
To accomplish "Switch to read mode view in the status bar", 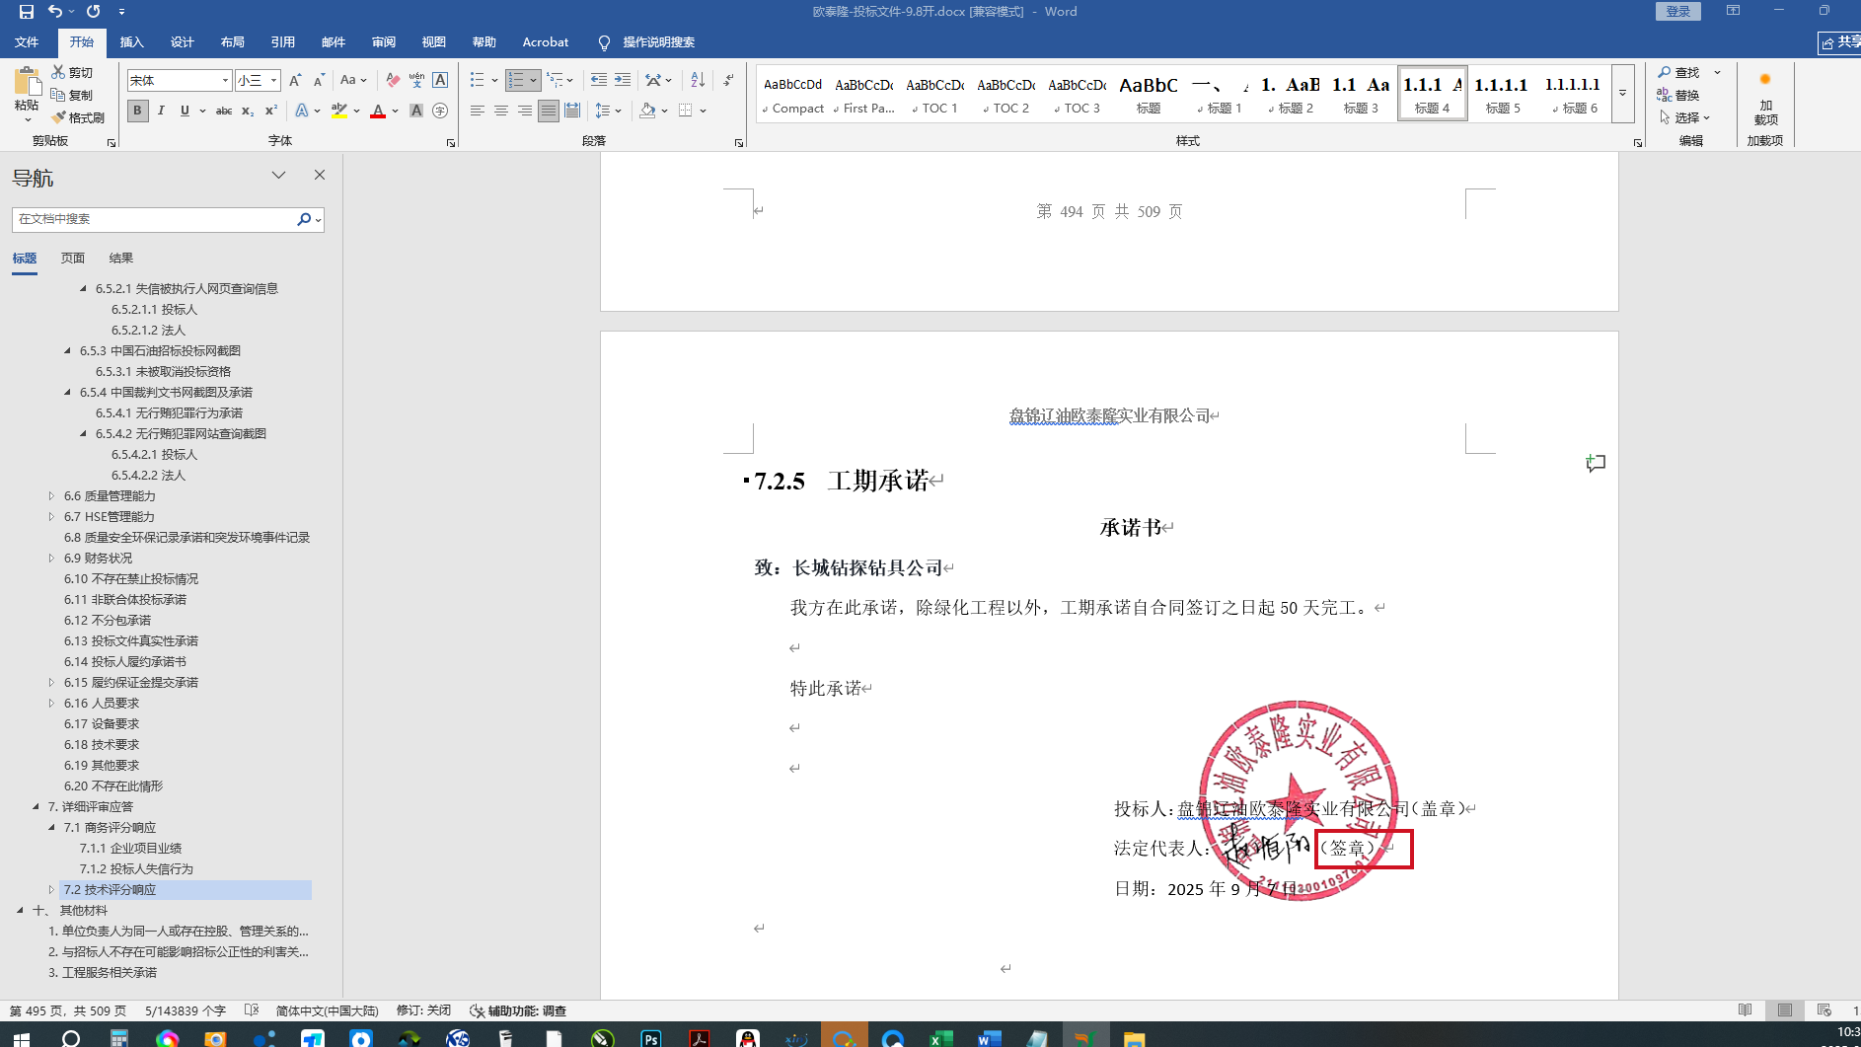I will [x=1746, y=1010].
